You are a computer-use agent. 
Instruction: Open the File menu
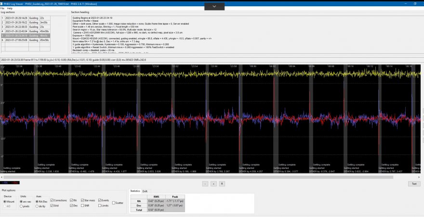tap(2, 8)
